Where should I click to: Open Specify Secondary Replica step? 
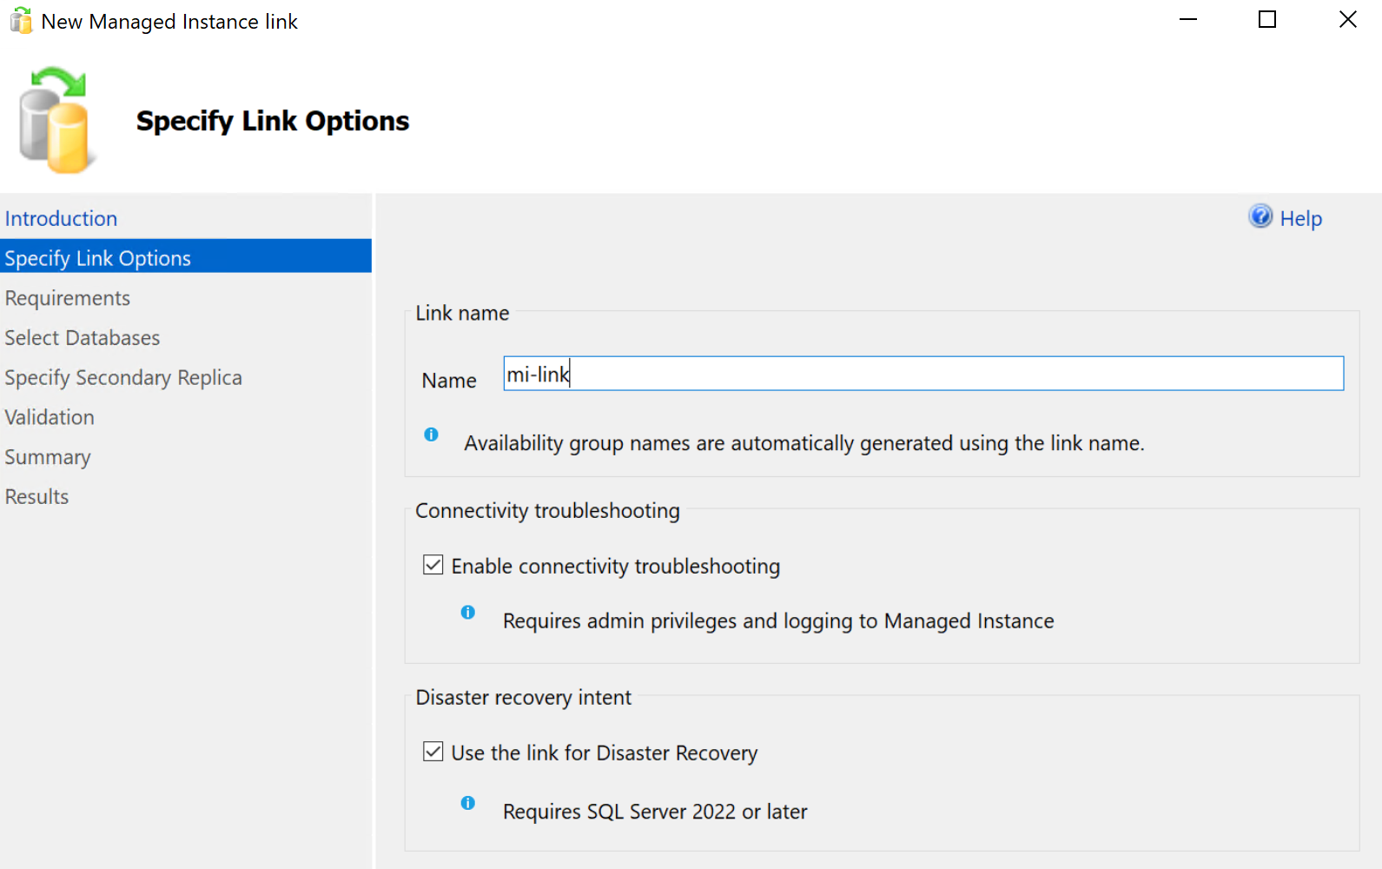point(123,377)
